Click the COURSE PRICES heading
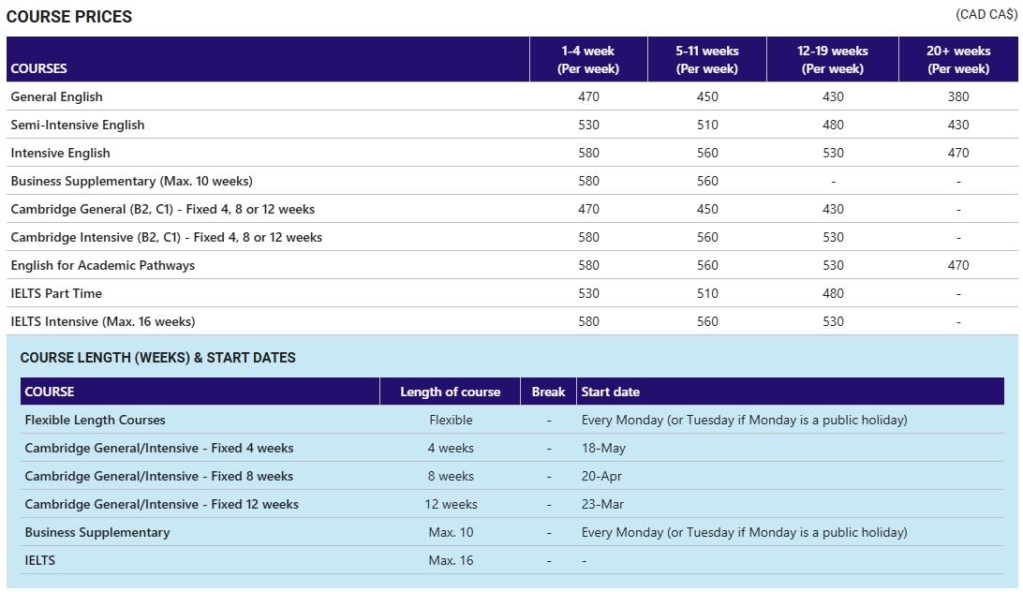Screen dimensions: 1023x592 [69, 17]
